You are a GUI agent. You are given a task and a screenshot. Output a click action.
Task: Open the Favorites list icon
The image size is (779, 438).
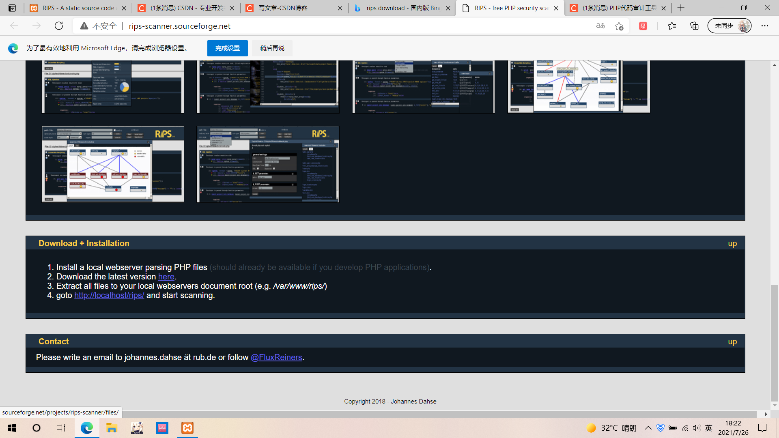point(672,26)
